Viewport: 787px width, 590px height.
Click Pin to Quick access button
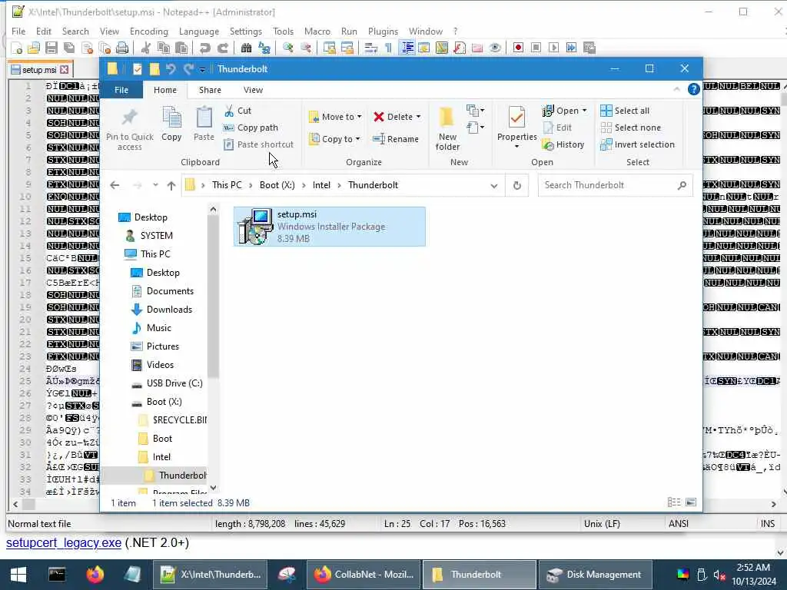129,129
